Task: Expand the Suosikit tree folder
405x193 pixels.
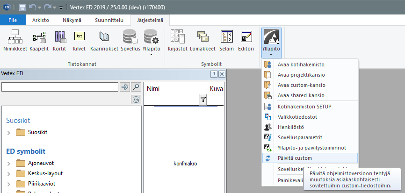Action: pyautogui.click(x=8, y=132)
